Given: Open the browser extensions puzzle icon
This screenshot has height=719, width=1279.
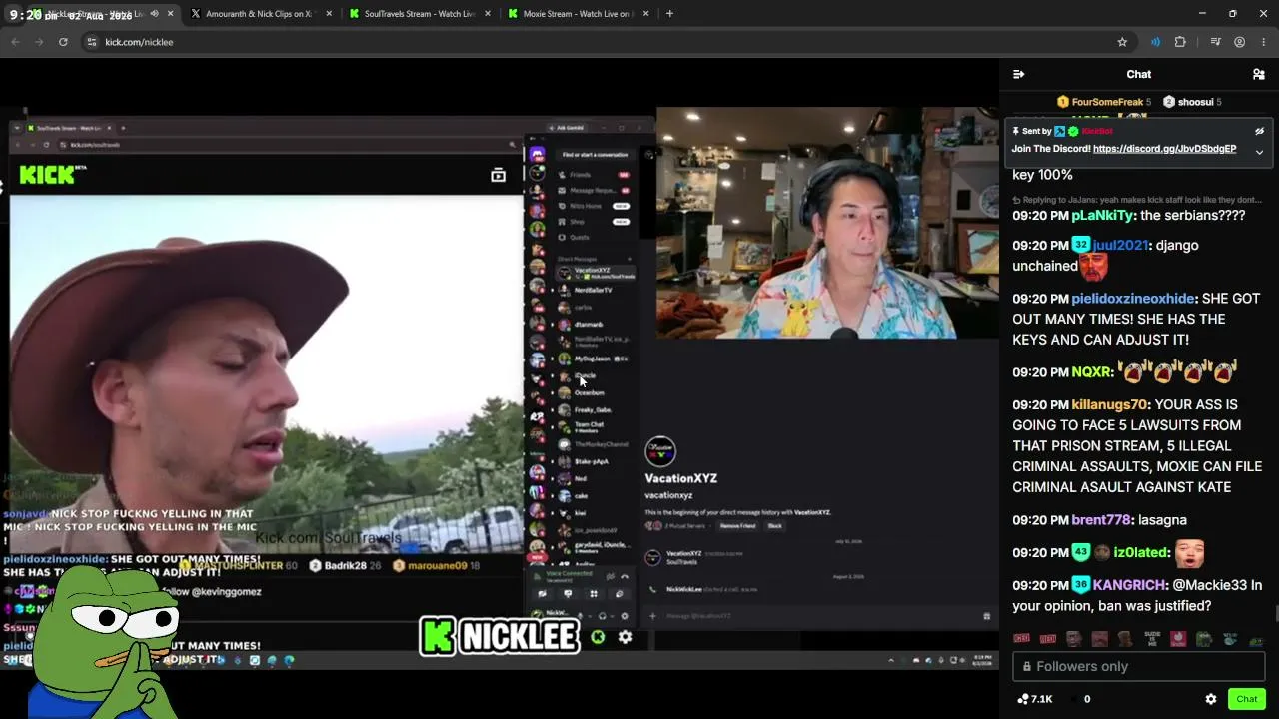Looking at the screenshot, I should pyautogui.click(x=1180, y=42).
